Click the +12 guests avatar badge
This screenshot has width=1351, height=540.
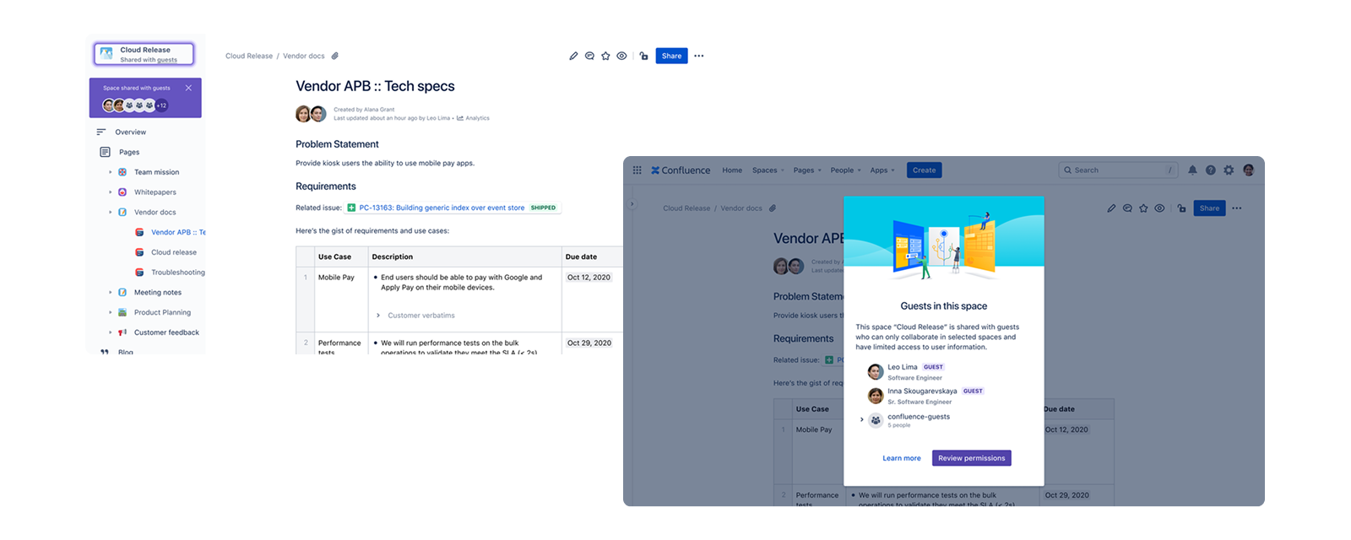(x=161, y=105)
